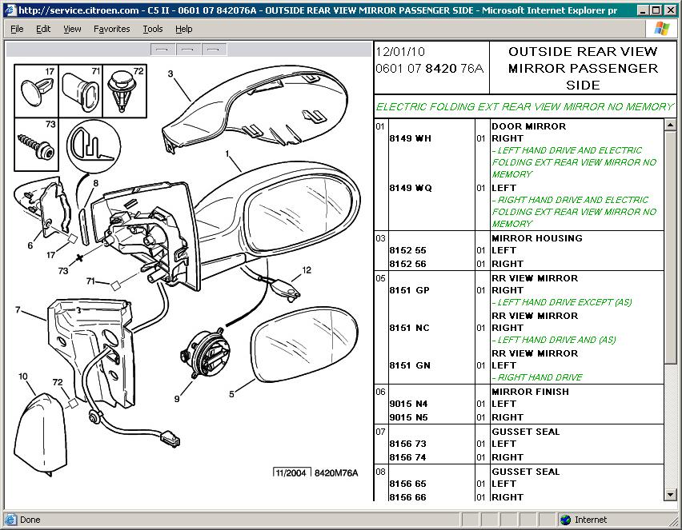Select the rivet 72 inset thumbnail
The width and height of the screenshot is (682, 530).
(x=125, y=91)
